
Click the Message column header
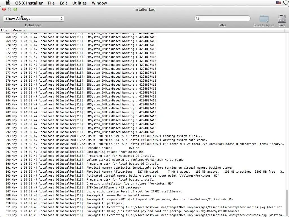pos(19,30)
